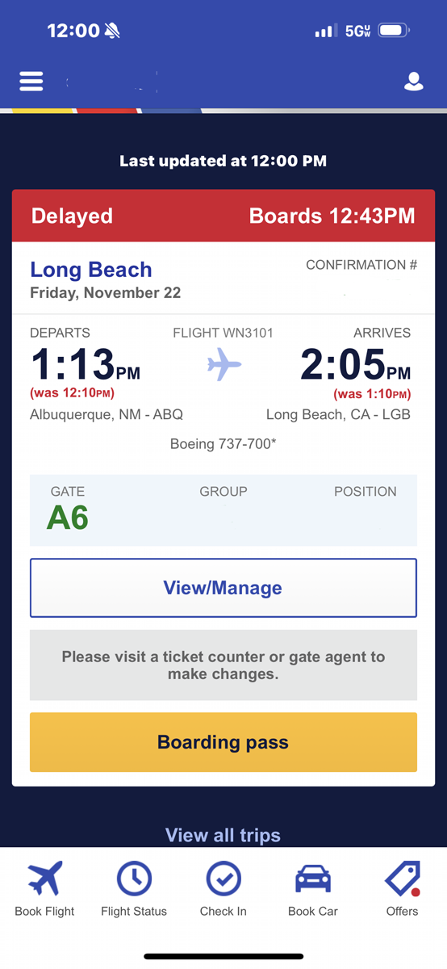
Task: Tap the airplane icon between times
Action: 224,365
